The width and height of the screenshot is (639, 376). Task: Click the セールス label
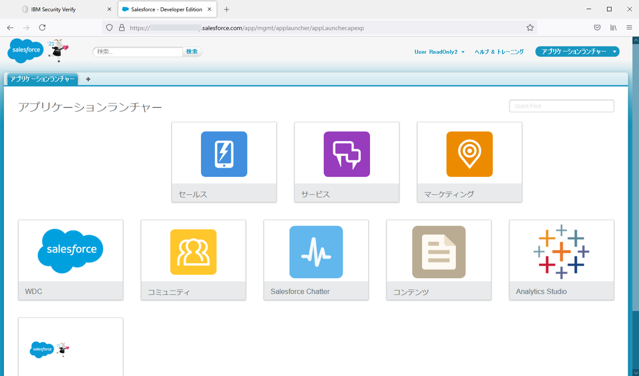[x=193, y=194]
